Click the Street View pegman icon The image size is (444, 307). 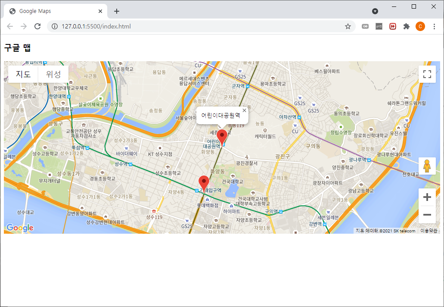pyautogui.click(x=427, y=166)
